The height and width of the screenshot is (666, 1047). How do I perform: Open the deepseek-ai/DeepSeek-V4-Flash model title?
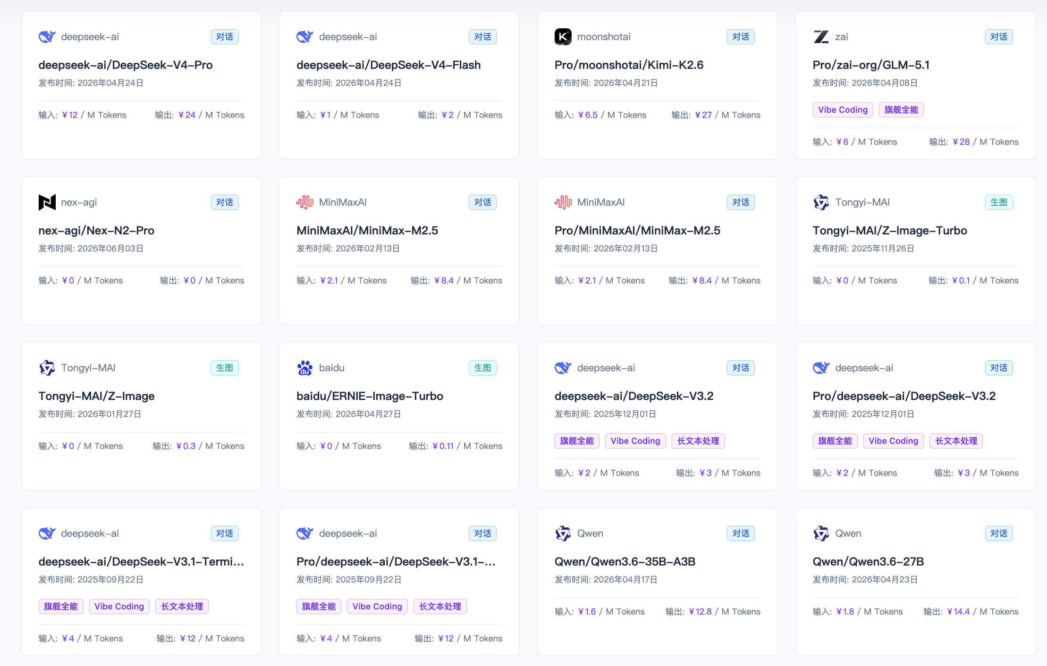coord(388,65)
